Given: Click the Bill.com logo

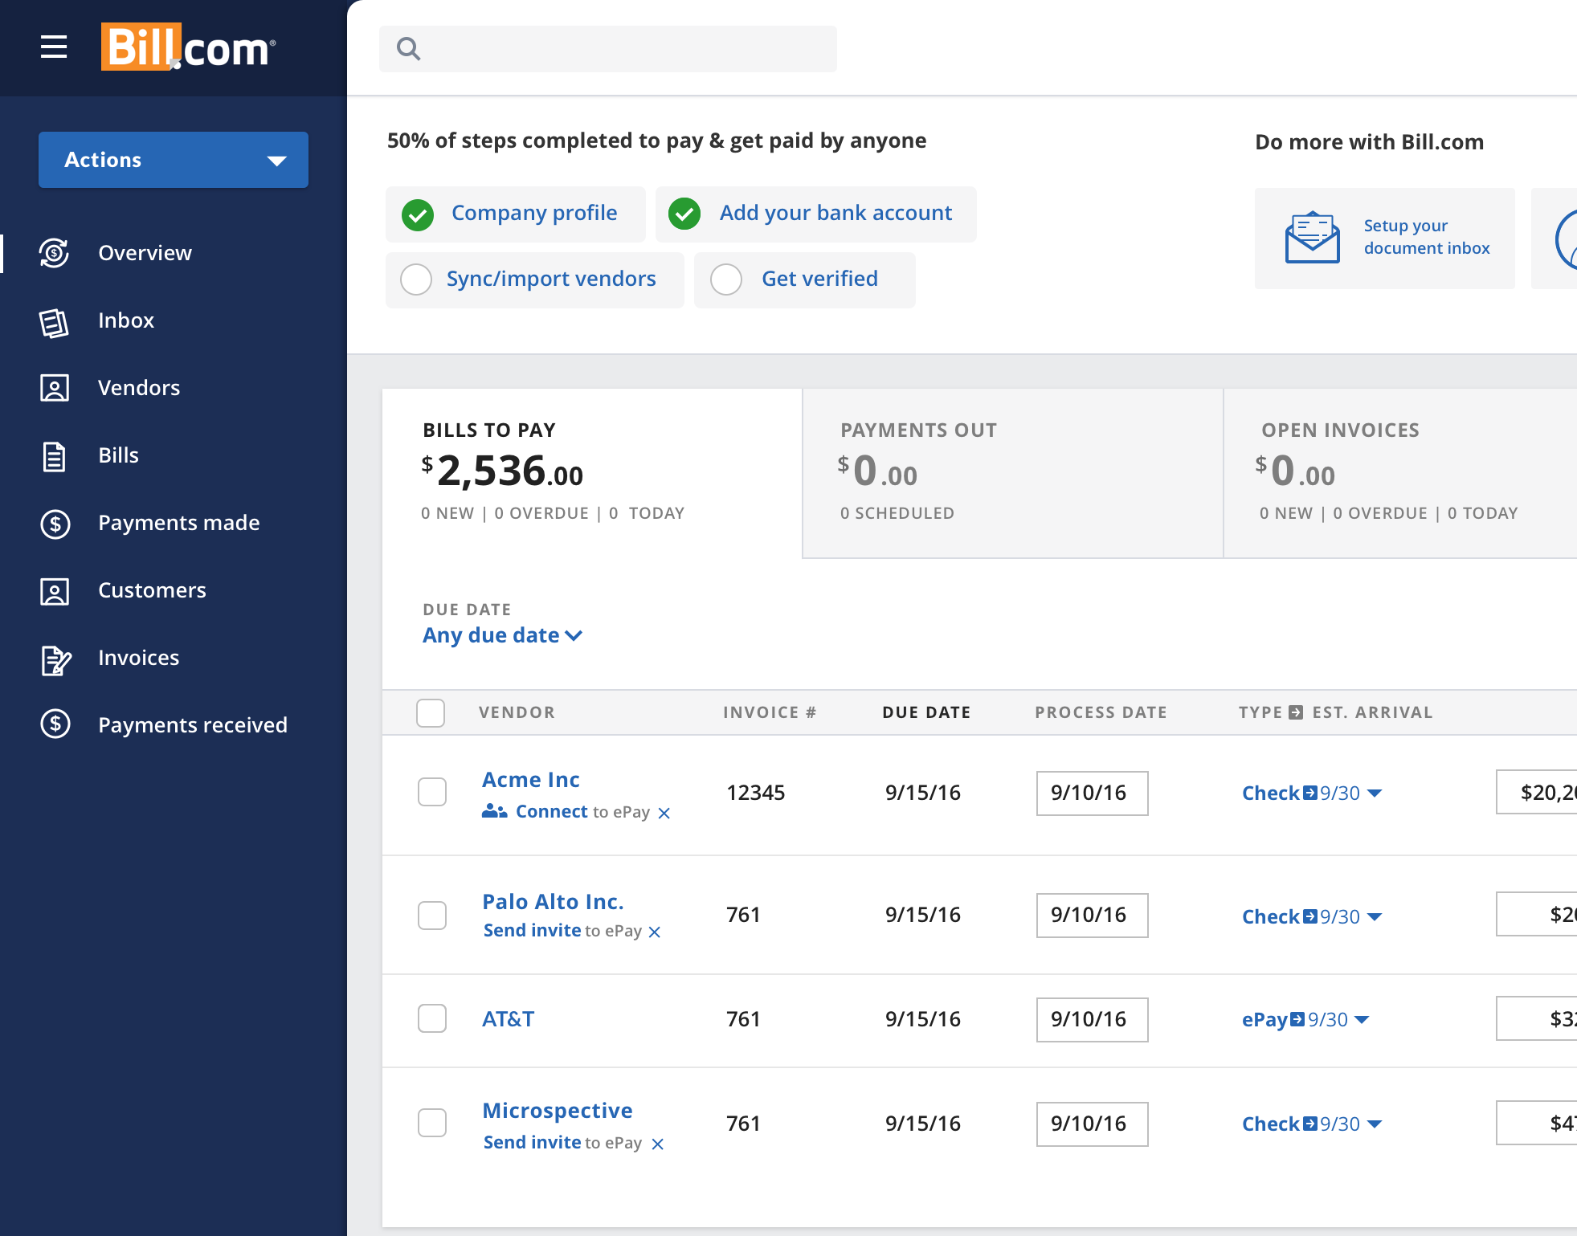Looking at the screenshot, I should tap(188, 47).
